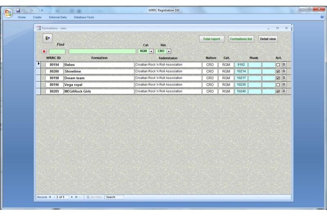Uncheck the Act. checkbox for Showtime
Viewport: 327px width, 216px height.
pyautogui.click(x=278, y=71)
